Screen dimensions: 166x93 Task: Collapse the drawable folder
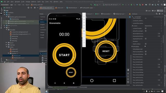[x=6, y=30]
